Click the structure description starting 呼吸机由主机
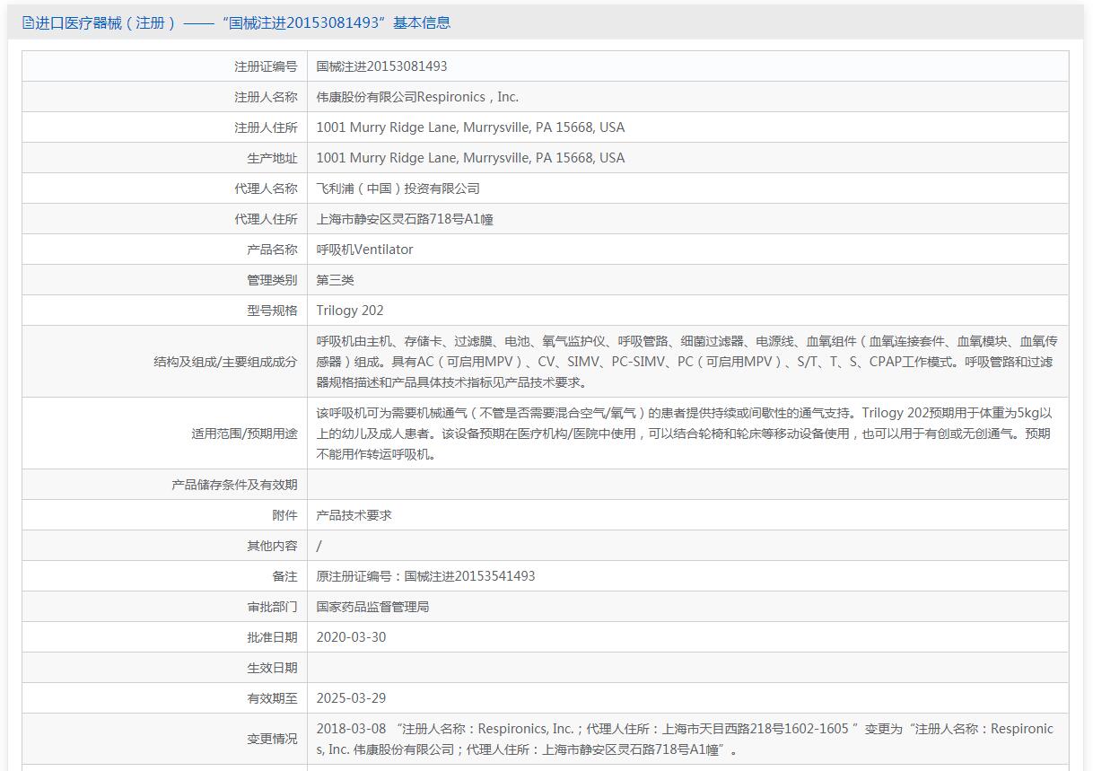Screen dimensions: 1093x771 click(x=686, y=362)
